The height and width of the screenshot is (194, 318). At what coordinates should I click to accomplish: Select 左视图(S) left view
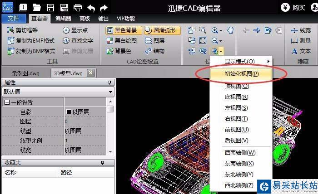coord(241,108)
